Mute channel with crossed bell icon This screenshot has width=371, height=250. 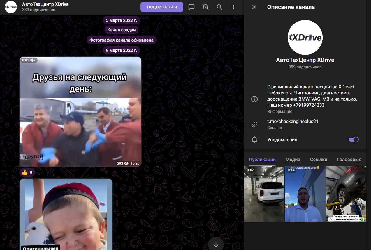tap(205, 7)
